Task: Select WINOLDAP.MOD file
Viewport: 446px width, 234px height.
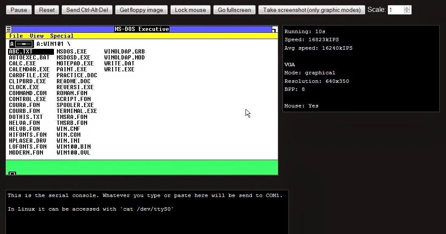Action: (x=124, y=57)
